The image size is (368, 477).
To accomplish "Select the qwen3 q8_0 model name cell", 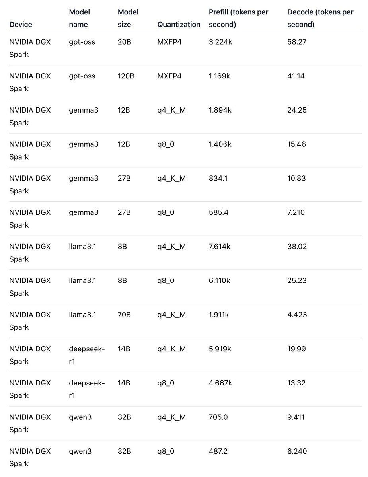I will [80, 451].
